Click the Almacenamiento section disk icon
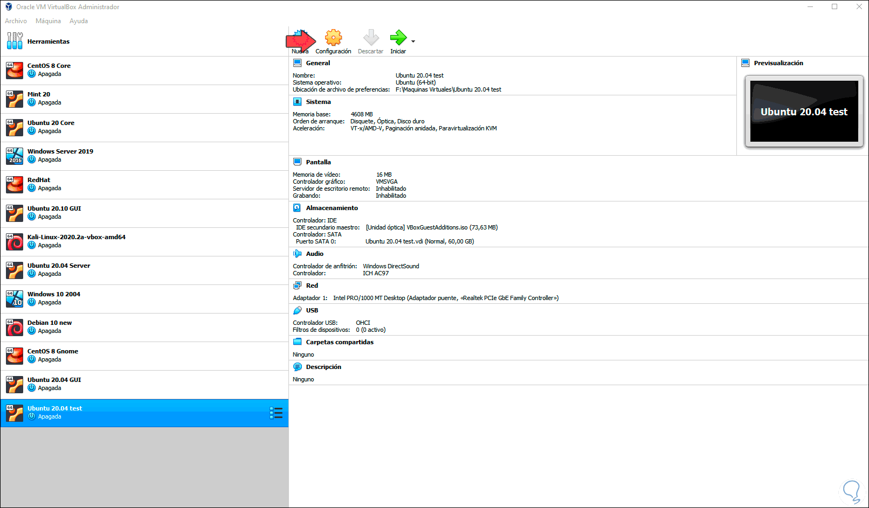The height and width of the screenshot is (508, 869). tap(297, 208)
